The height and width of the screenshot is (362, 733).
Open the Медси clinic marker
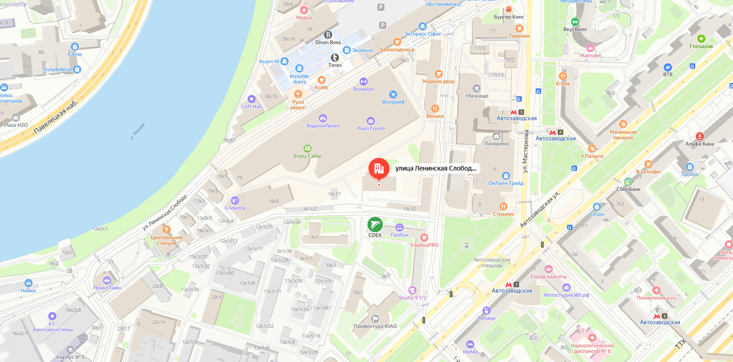click(x=304, y=10)
